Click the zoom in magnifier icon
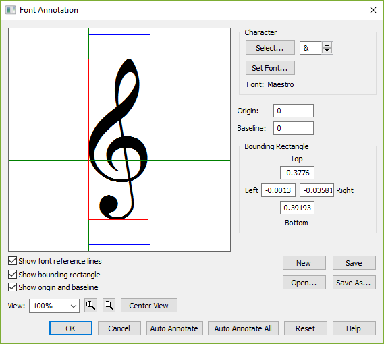The height and width of the screenshot is (344, 384). 90,306
